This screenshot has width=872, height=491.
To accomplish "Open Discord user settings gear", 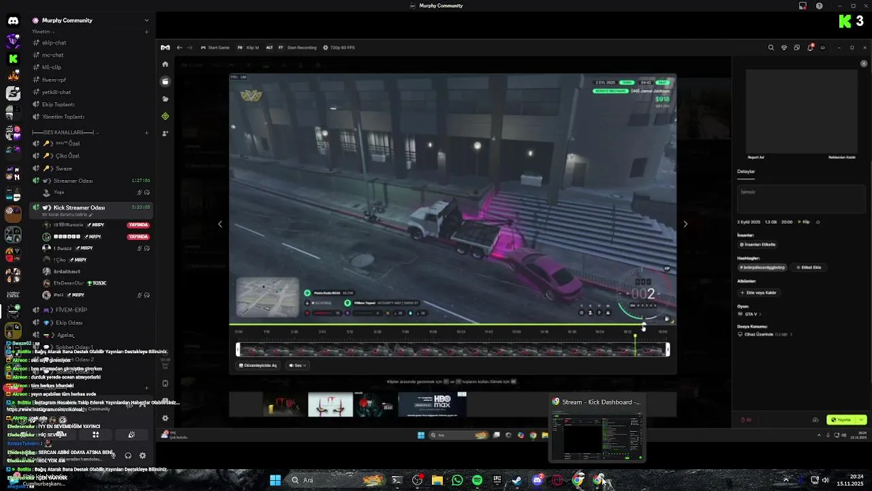I will tap(142, 456).
